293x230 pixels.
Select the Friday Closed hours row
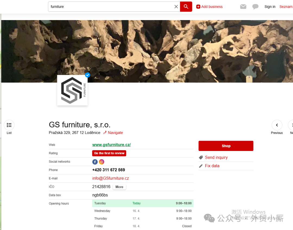[x=143, y=226]
